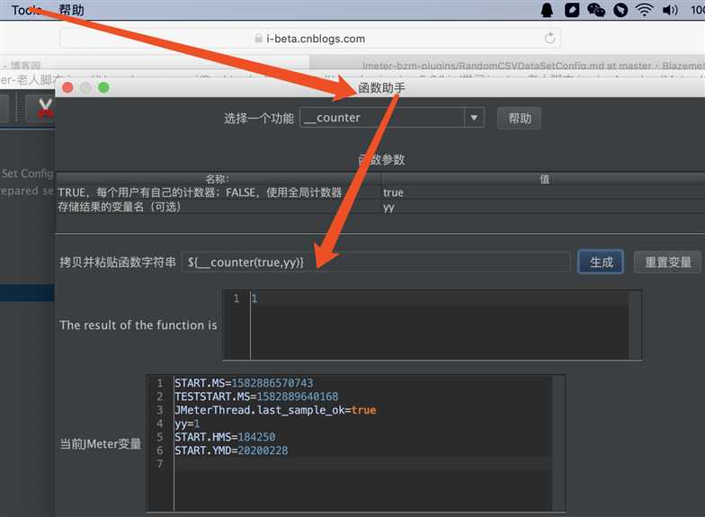Screen dimensions: 705x517
Task: Close the 函数助手 dialog with red button
Action: (x=68, y=88)
